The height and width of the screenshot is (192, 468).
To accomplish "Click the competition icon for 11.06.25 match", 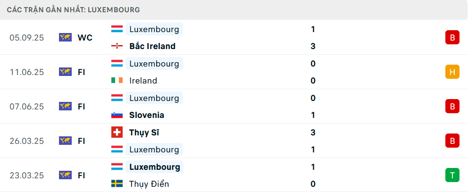I will click(x=65, y=72).
